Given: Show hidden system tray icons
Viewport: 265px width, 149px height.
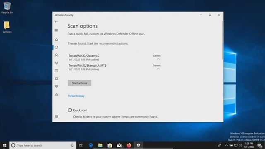Looking at the screenshot, I should pos(226,145).
